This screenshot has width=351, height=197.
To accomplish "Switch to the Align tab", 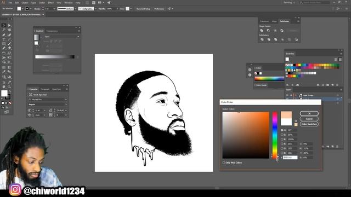I will tap(274, 21).
